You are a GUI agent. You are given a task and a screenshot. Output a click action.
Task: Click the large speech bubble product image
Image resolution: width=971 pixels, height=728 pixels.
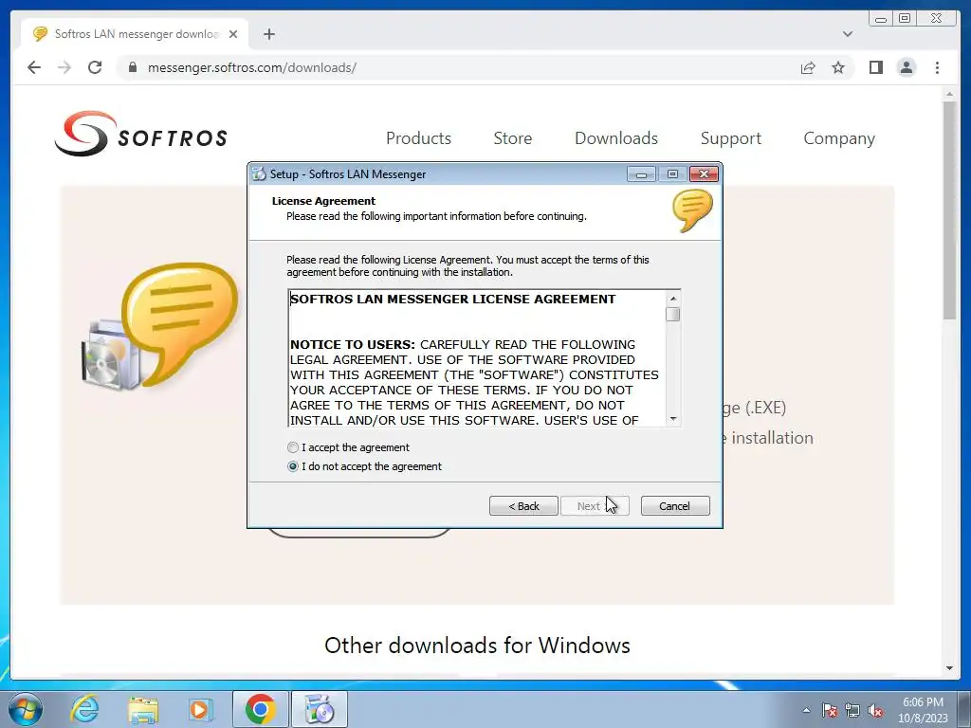pos(159,327)
